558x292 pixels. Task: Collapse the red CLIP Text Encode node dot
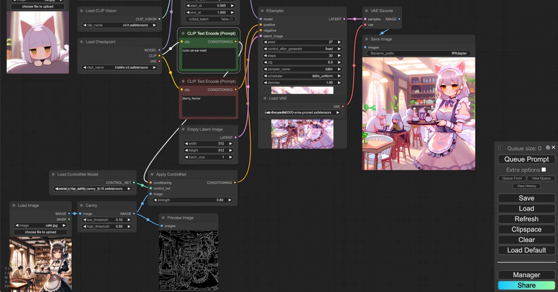pos(183,81)
